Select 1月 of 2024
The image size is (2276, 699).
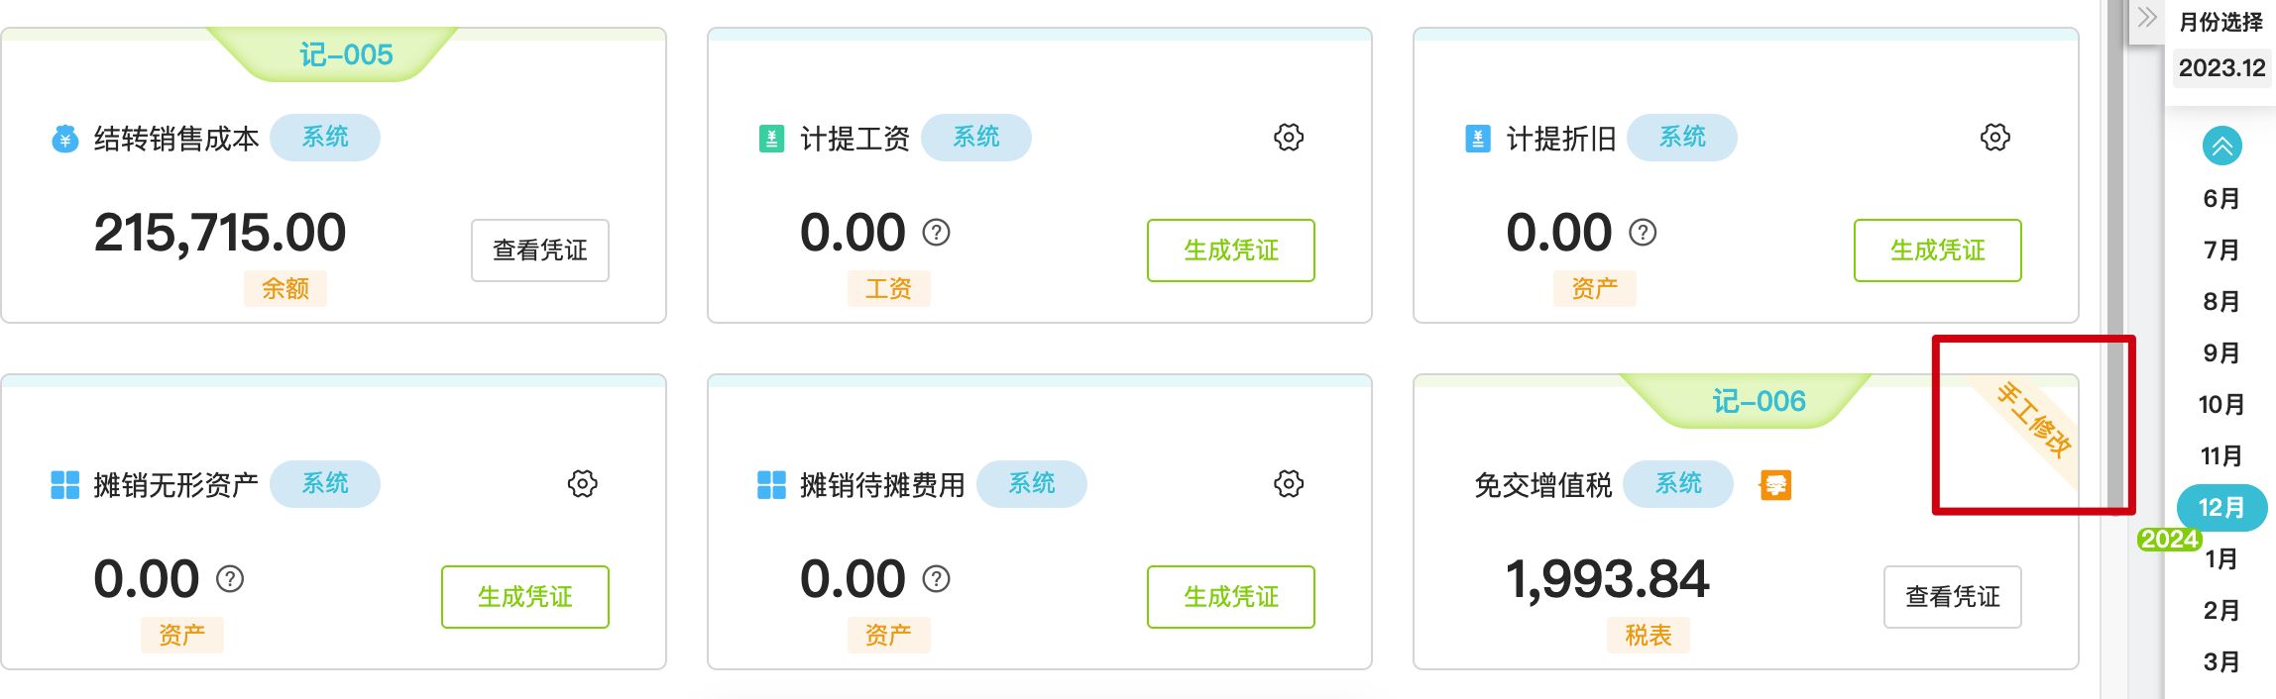tap(2221, 559)
